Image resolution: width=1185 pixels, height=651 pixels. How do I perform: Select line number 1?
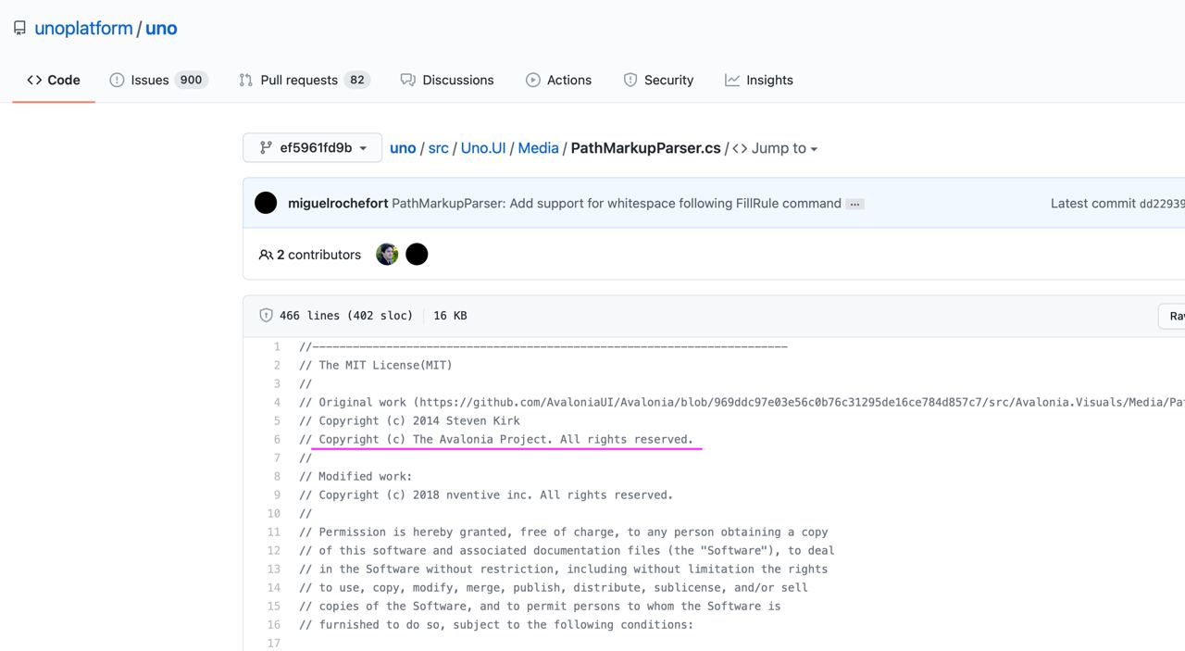pos(276,346)
